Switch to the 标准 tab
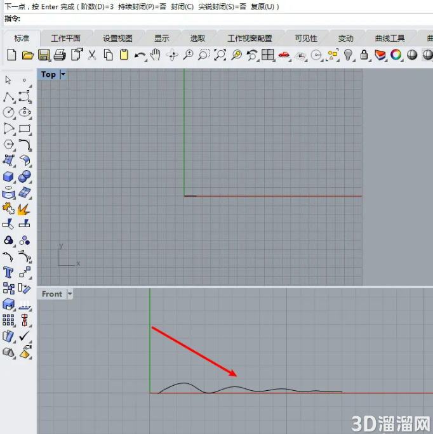 coord(22,38)
